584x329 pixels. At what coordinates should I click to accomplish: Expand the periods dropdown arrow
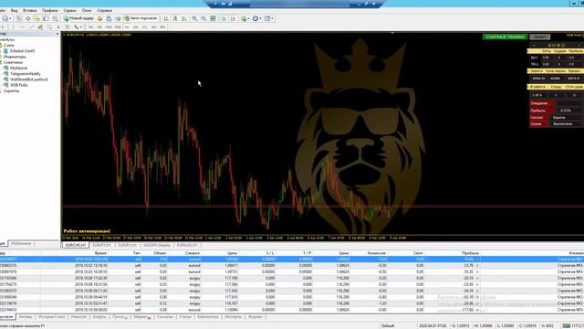coord(260,18)
